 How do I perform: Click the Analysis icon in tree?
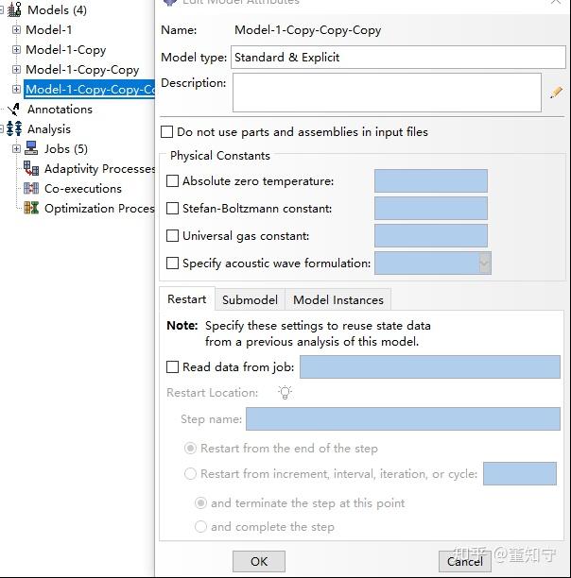click(x=14, y=129)
